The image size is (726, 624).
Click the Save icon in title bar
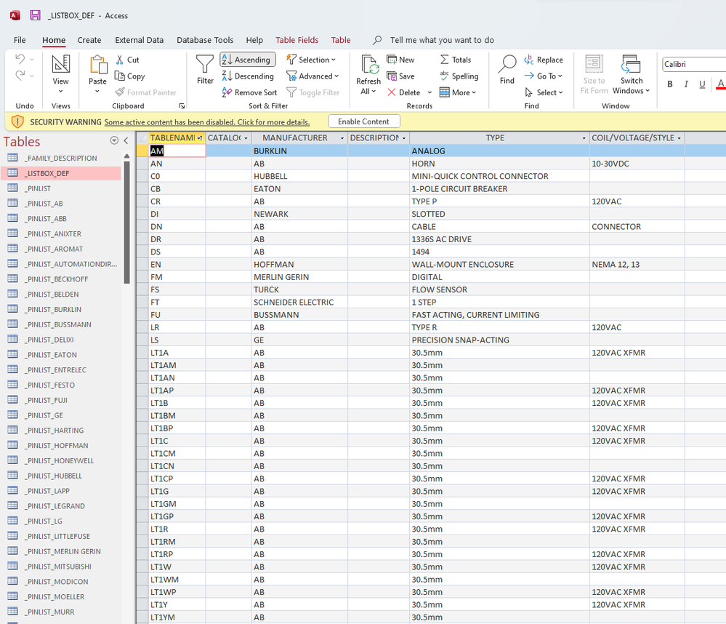(x=35, y=15)
